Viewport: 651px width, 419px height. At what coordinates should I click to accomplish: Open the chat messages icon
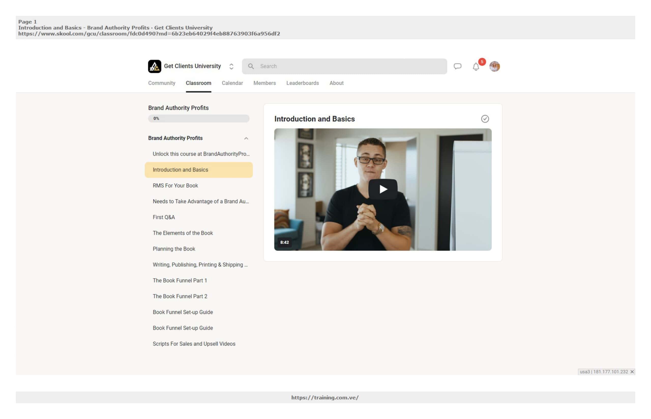tap(457, 66)
